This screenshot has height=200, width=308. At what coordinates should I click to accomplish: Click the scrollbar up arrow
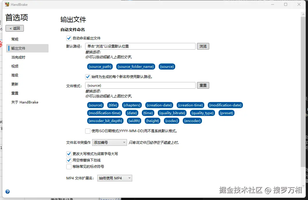pos(303,14)
